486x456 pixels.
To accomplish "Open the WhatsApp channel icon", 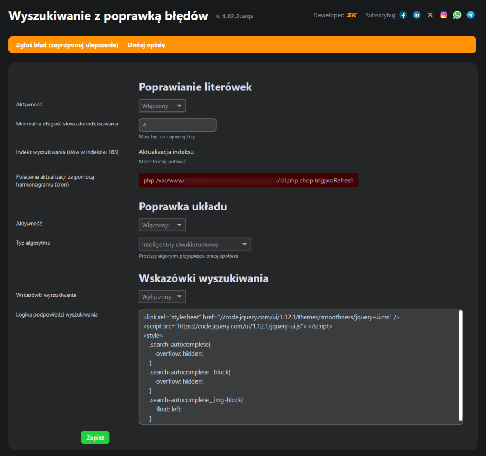I will 457,15.
